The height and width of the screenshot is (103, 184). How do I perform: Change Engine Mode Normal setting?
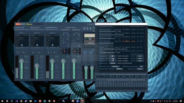click(140, 69)
